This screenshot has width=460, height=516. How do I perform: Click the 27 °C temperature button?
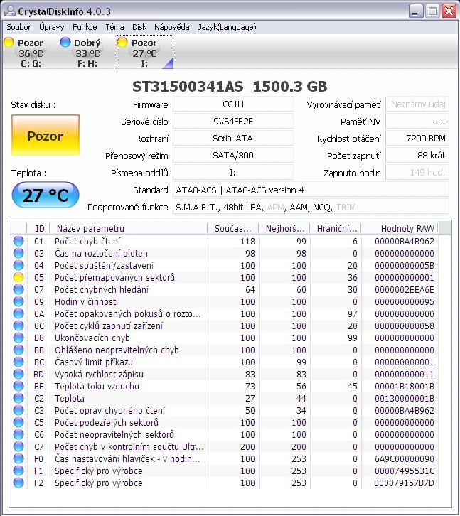point(46,195)
